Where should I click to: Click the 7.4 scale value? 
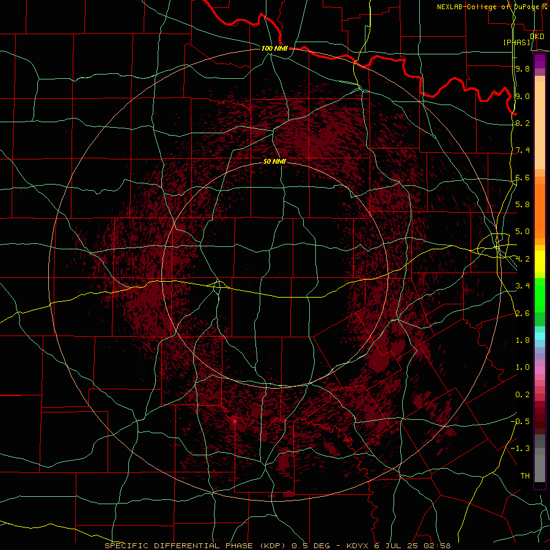pyautogui.click(x=522, y=150)
